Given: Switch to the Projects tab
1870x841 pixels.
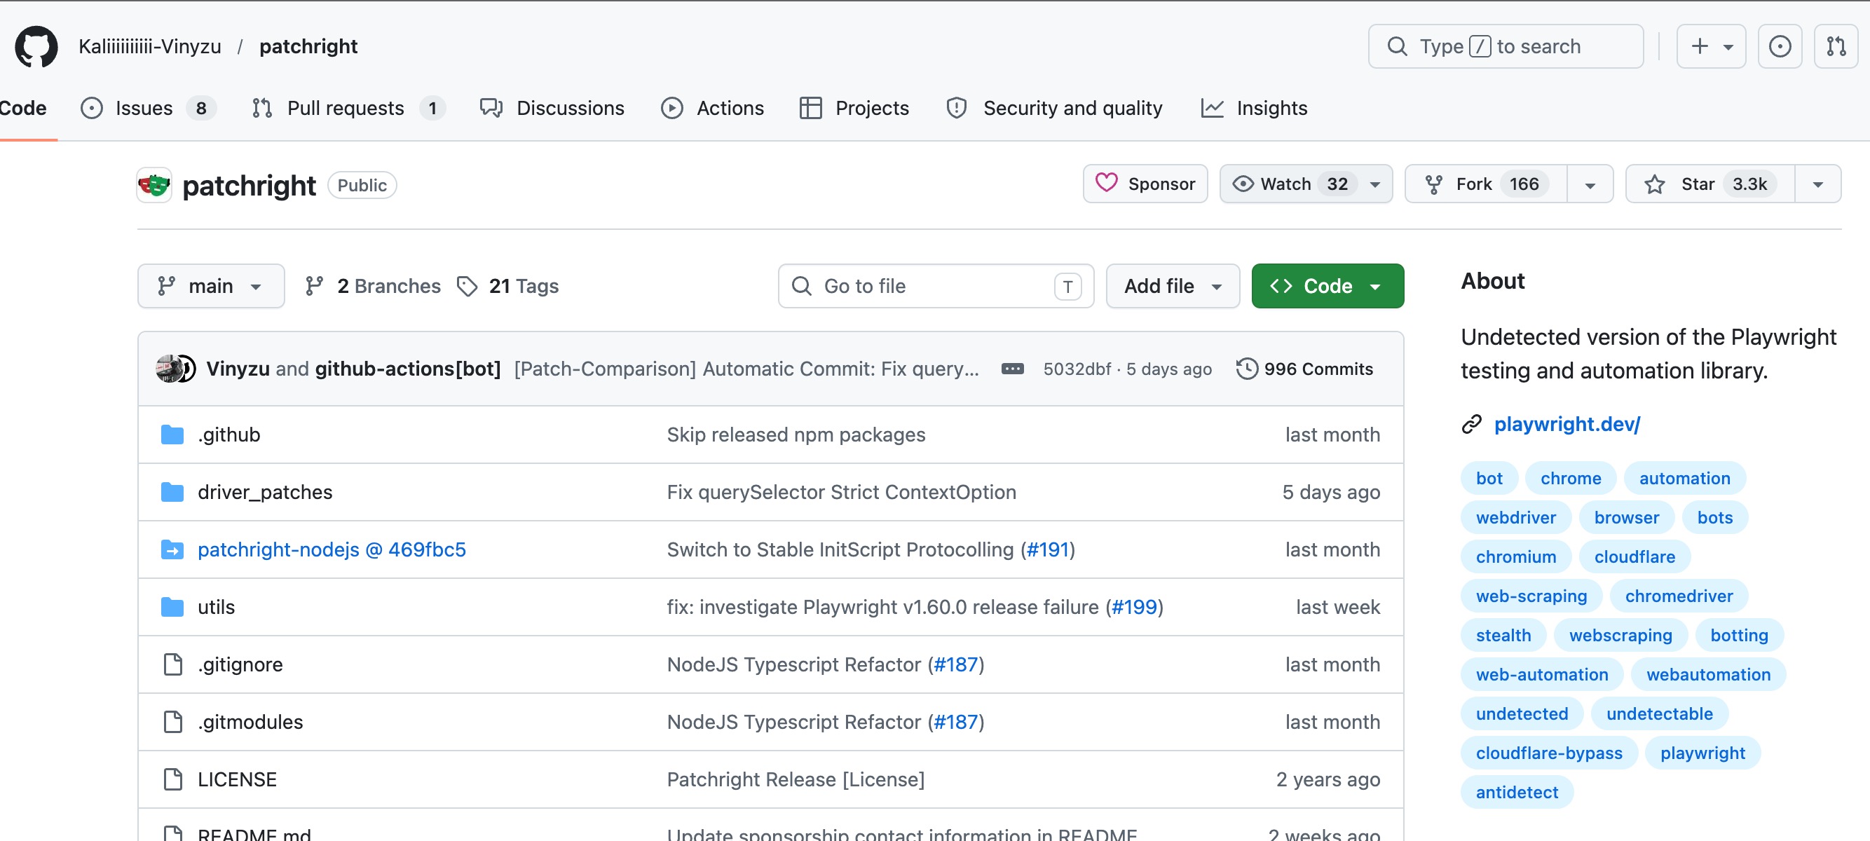Looking at the screenshot, I should click(x=854, y=108).
